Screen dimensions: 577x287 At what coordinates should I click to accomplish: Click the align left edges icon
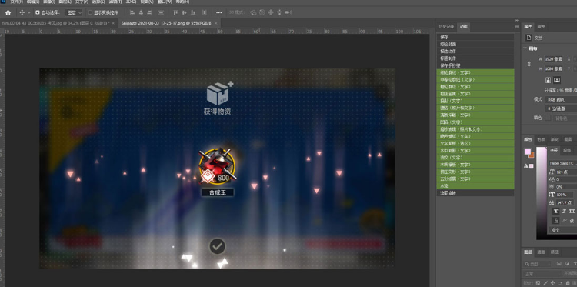132,12
